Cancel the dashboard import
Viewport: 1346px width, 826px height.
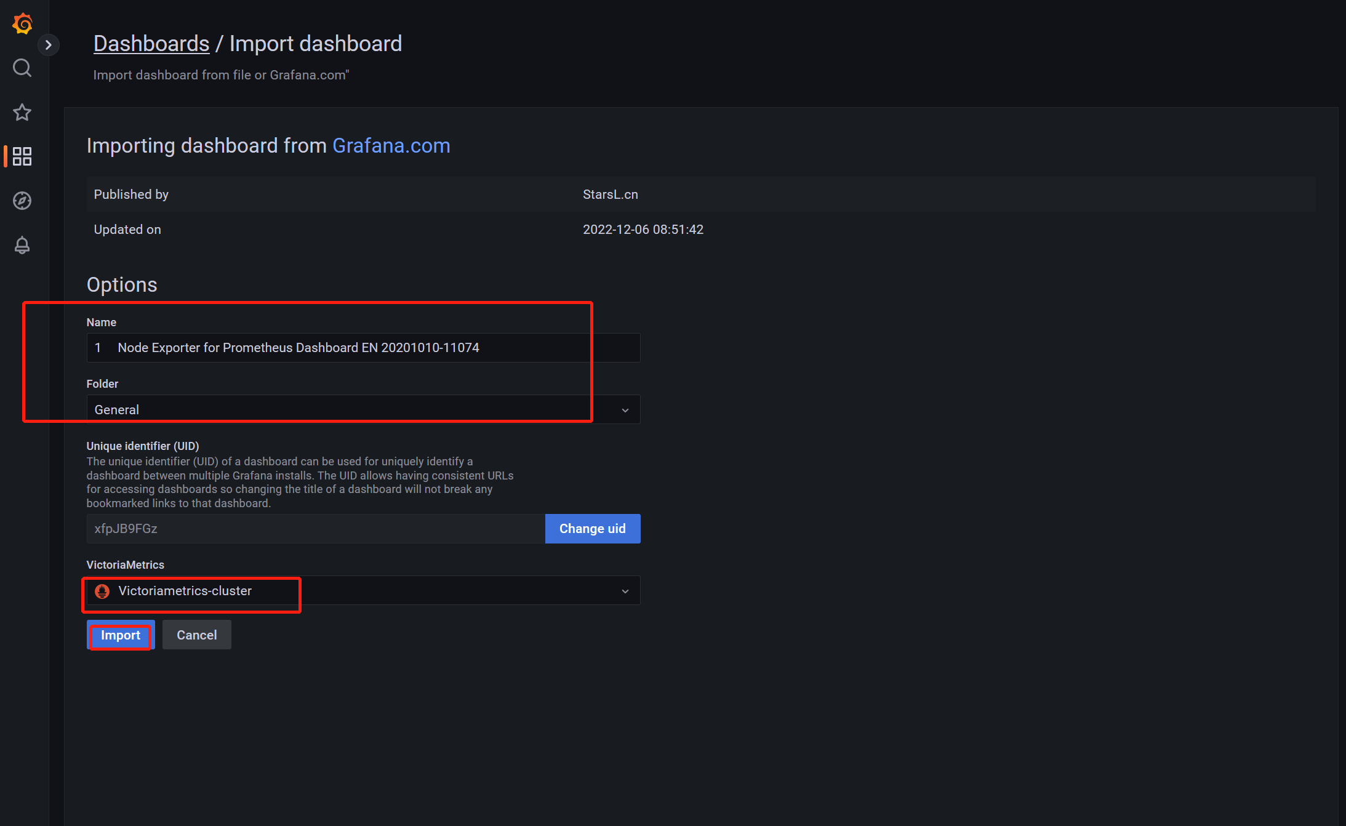(197, 635)
